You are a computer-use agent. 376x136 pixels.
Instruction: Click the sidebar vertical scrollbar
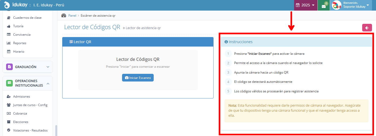click(56, 130)
